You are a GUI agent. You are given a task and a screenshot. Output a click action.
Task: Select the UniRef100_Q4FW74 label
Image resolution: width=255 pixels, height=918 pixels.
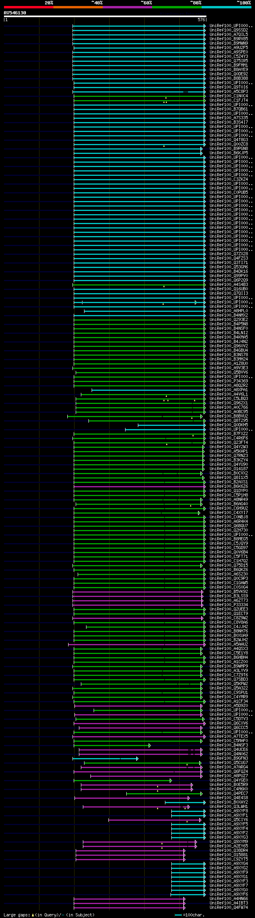tap(229, 907)
